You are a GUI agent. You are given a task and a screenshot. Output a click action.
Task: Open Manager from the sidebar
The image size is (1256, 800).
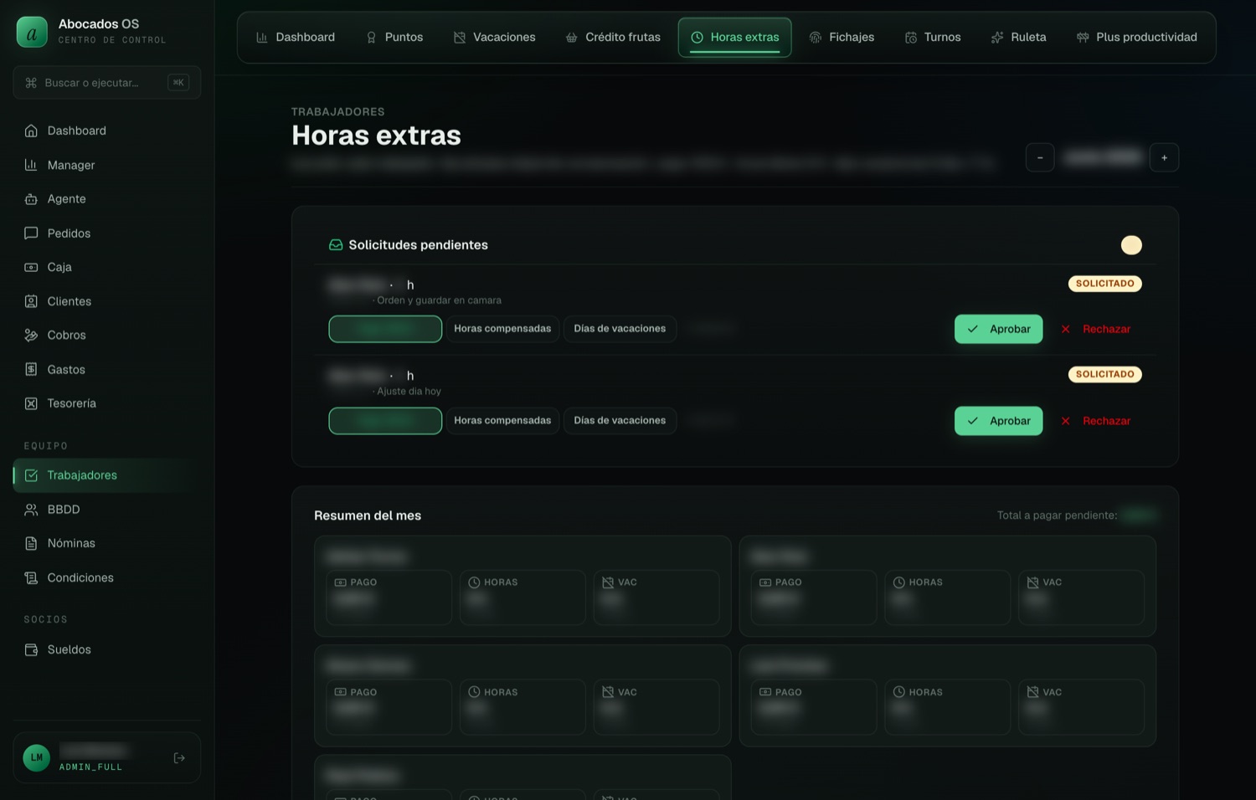click(x=106, y=165)
